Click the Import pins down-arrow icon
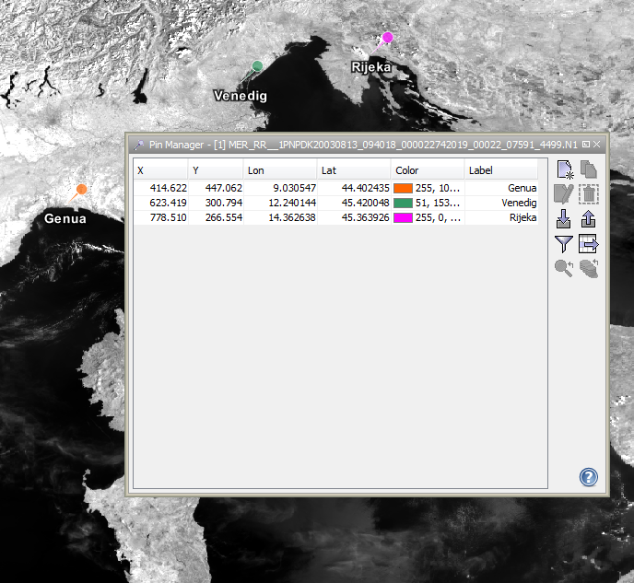The height and width of the screenshot is (583, 634). coord(564,219)
